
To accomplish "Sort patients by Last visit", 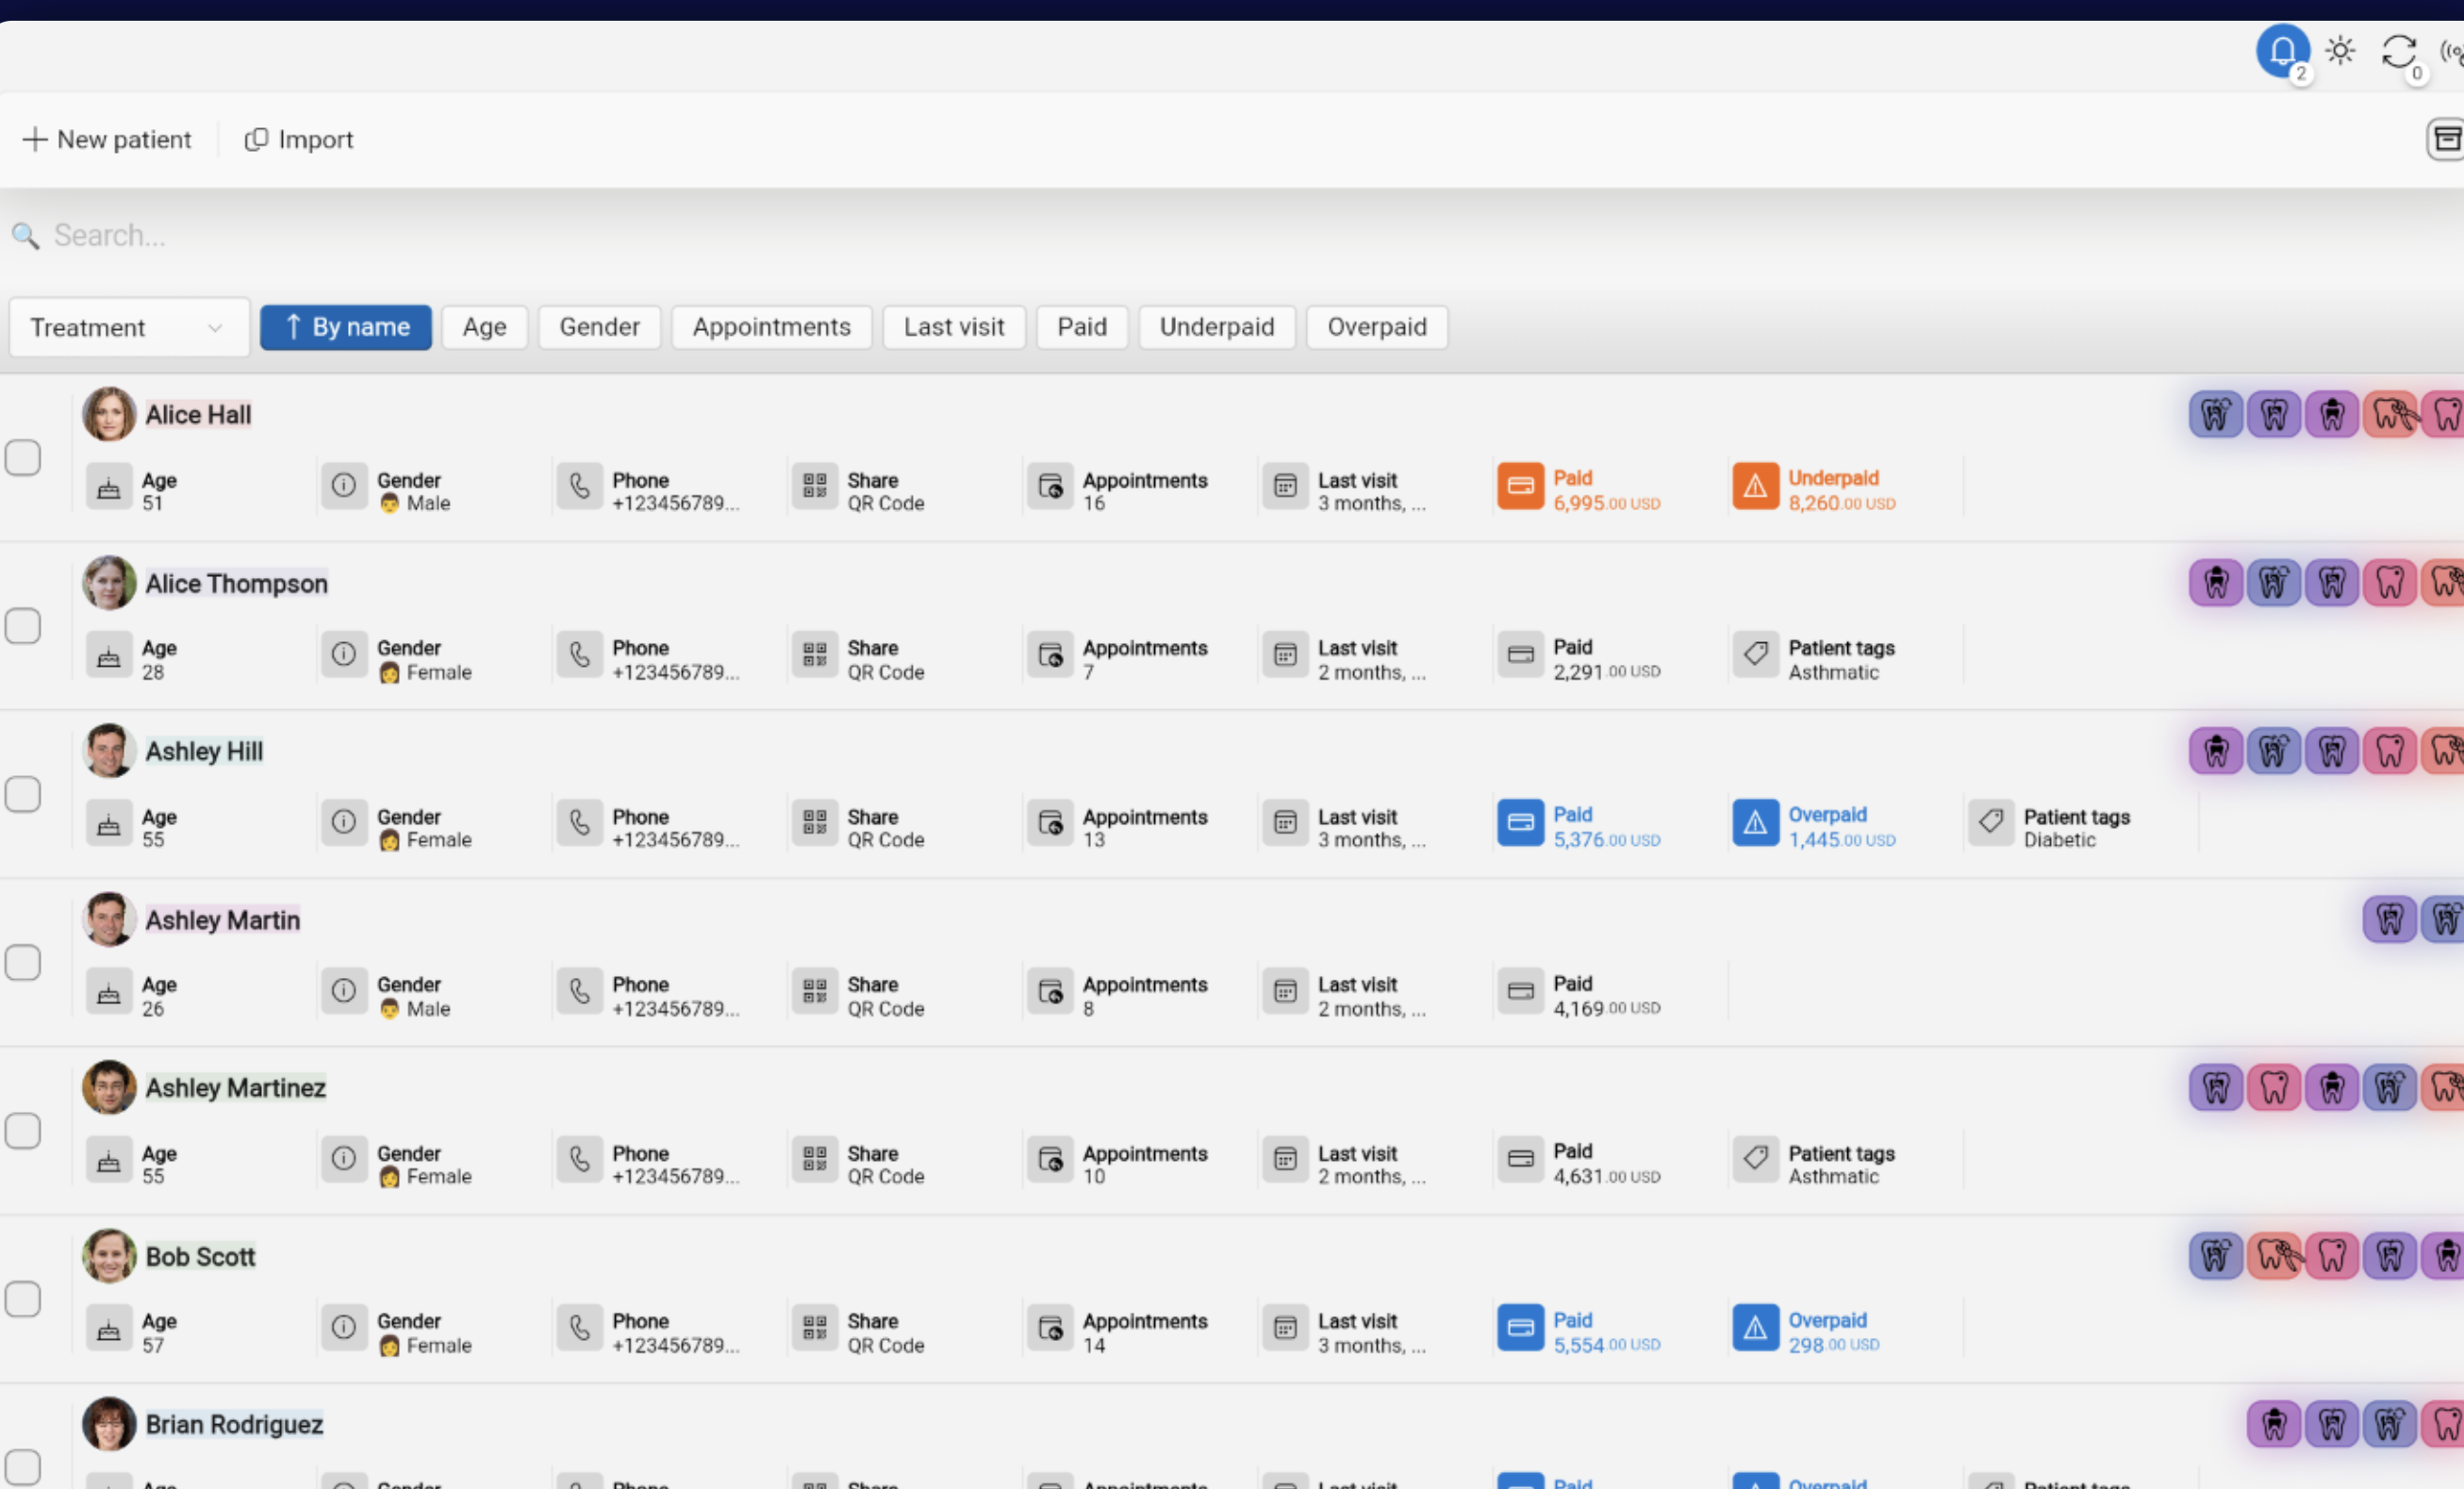I will [954, 327].
